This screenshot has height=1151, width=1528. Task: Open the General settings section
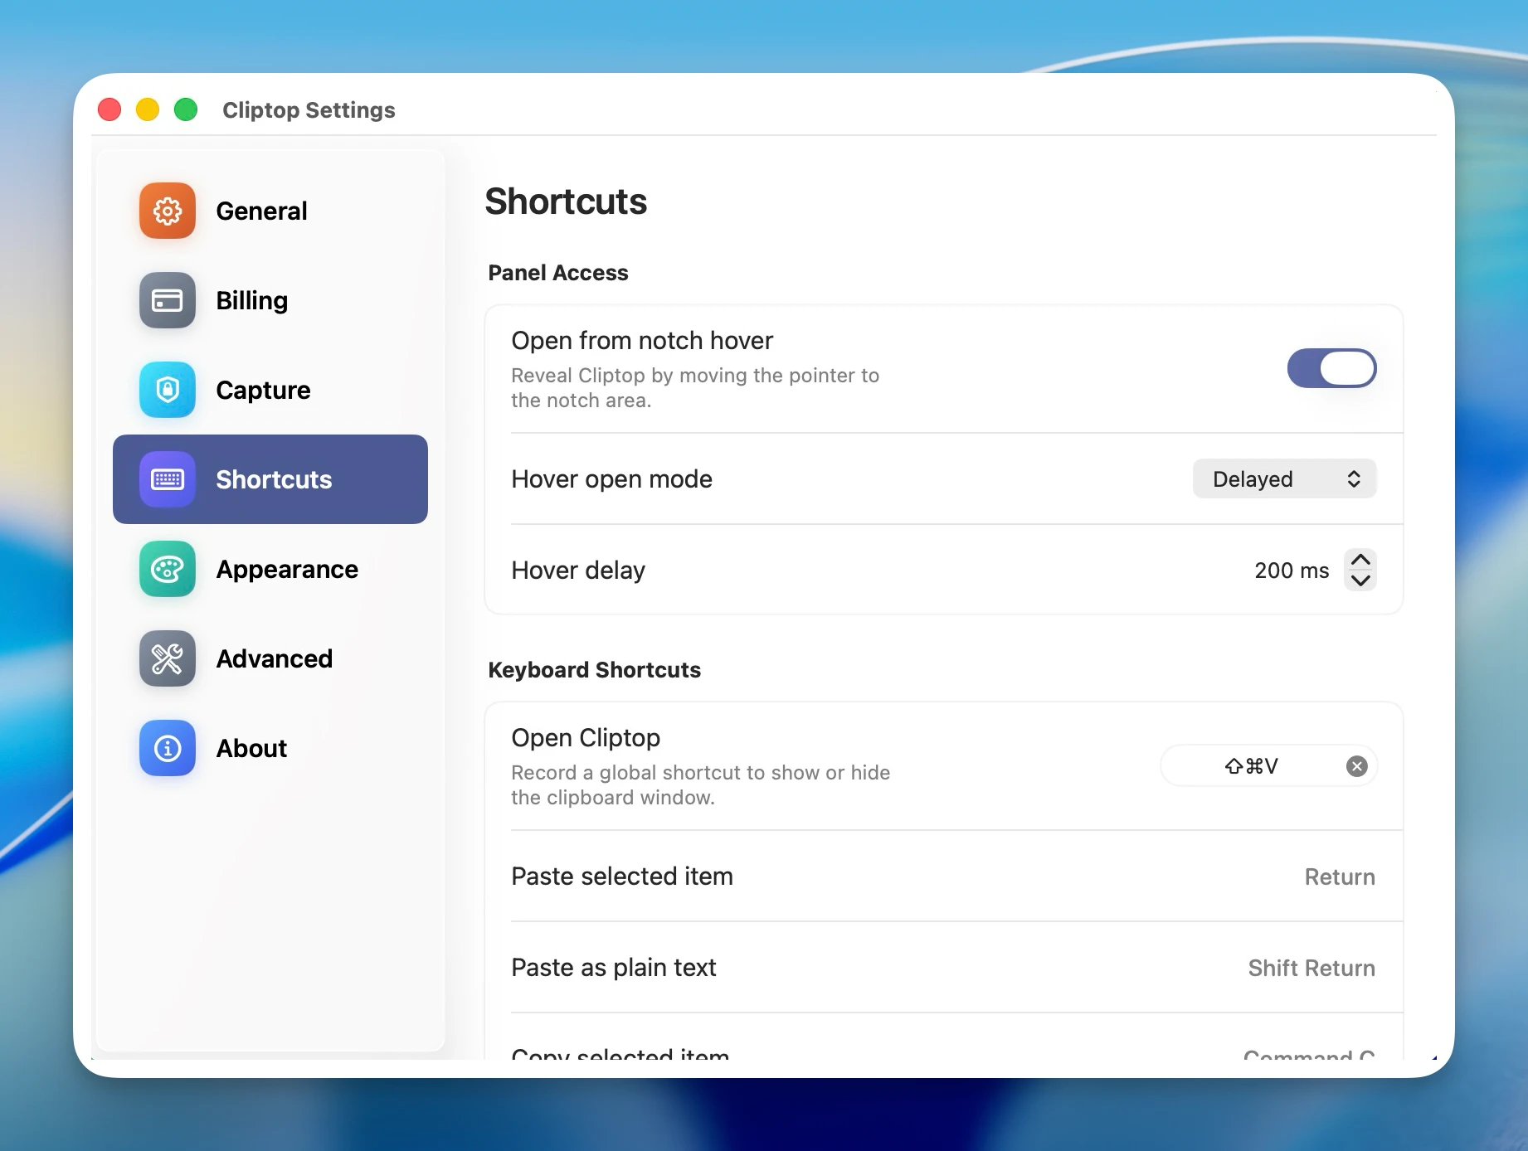coord(270,211)
